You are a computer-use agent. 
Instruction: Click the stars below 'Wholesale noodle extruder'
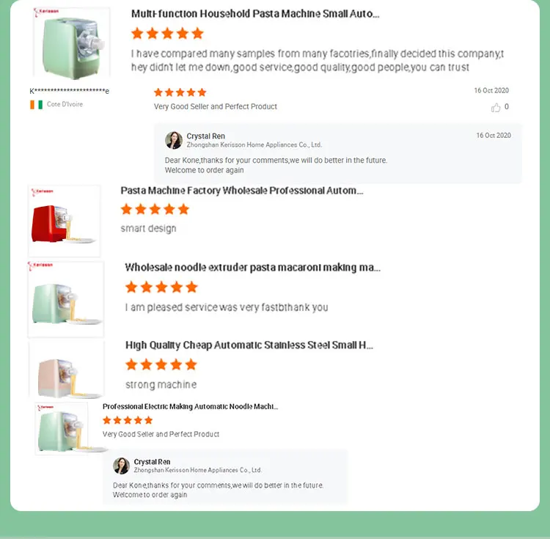pos(161,287)
